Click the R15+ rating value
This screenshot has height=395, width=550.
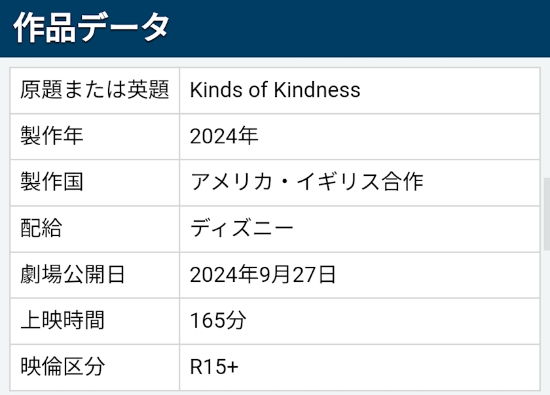tap(214, 367)
